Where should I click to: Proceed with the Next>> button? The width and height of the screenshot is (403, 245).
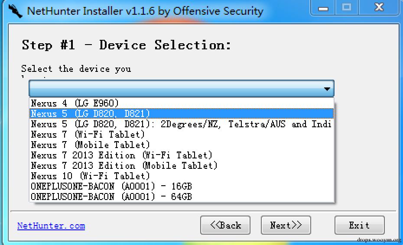(286, 225)
